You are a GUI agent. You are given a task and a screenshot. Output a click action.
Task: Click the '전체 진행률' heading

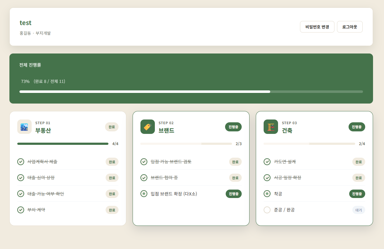click(30, 65)
